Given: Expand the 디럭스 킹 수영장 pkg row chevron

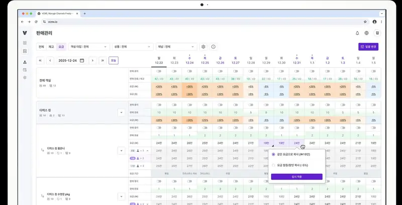Looking at the screenshot, I should 121,196.
